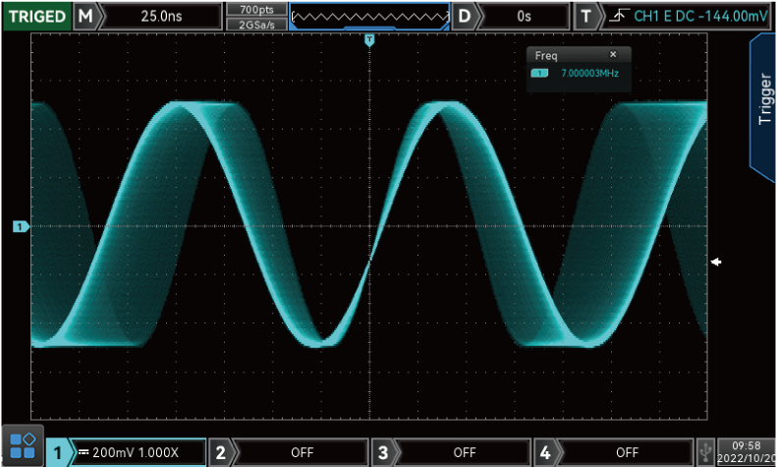
Task: Click the TRIGED status button
Action: 35,17
